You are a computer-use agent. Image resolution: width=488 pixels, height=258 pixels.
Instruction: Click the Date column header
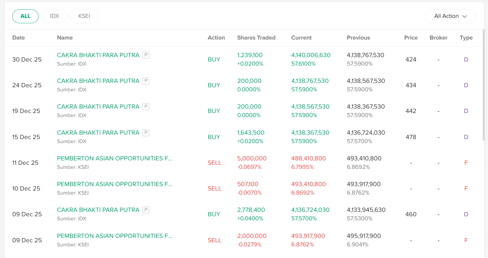point(19,38)
